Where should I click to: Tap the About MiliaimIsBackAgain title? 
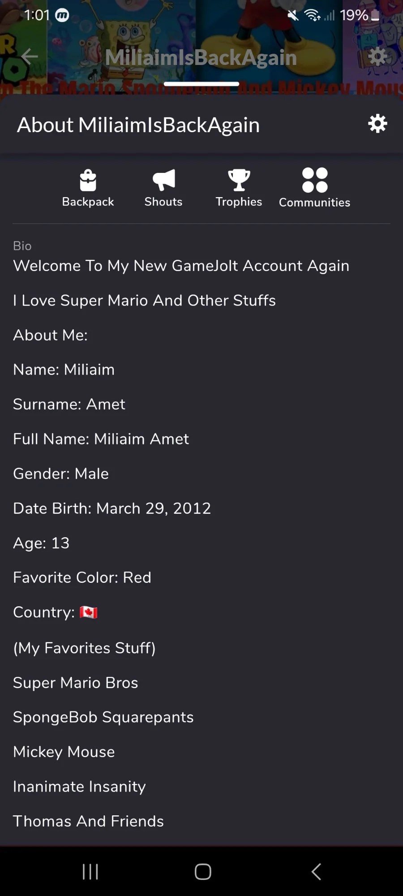click(138, 125)
